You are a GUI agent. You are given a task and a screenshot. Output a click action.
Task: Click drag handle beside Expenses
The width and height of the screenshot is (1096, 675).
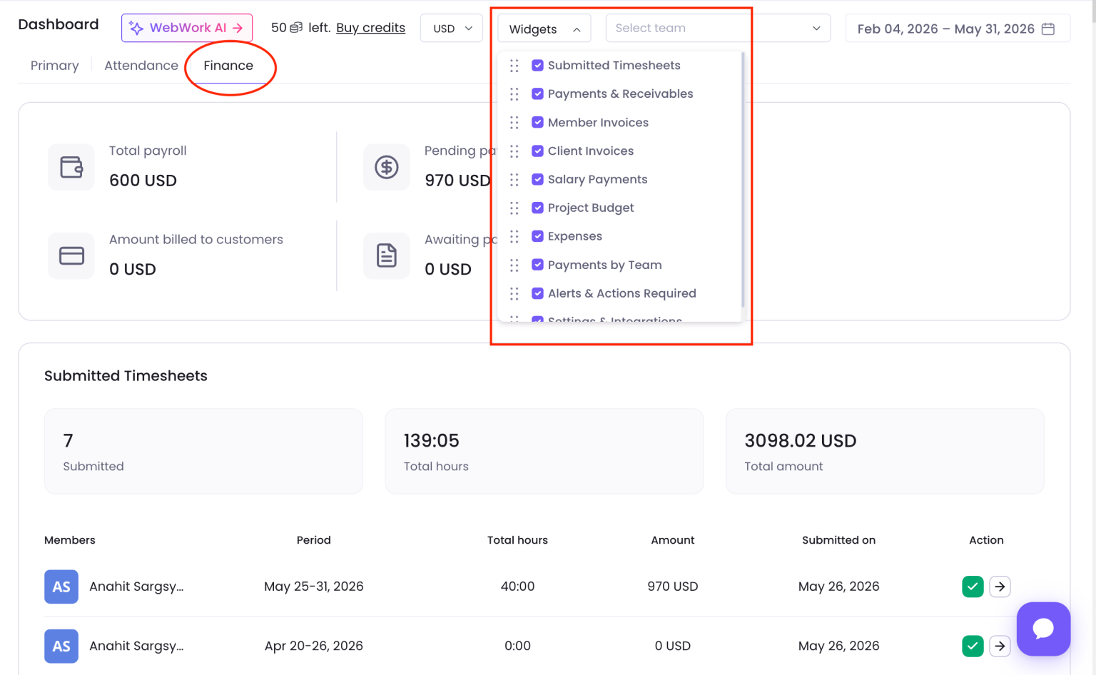[x=514, y=237]
